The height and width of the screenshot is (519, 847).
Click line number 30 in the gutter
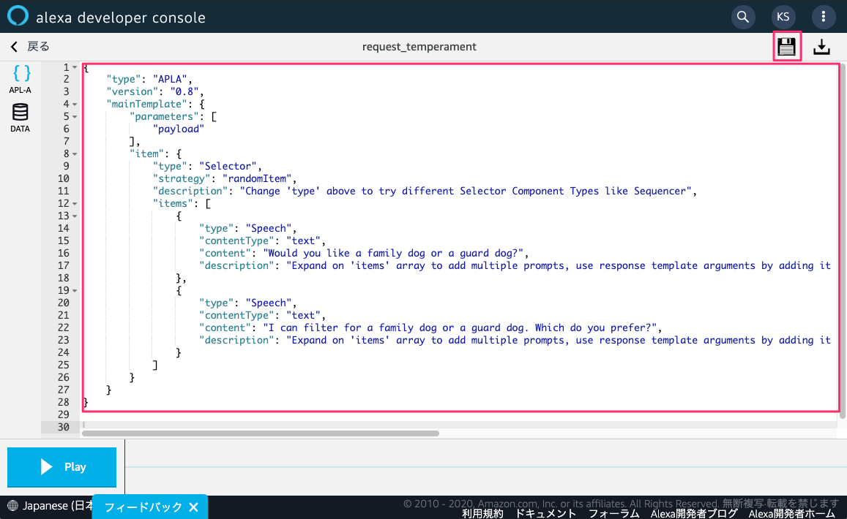coord(63,427)
